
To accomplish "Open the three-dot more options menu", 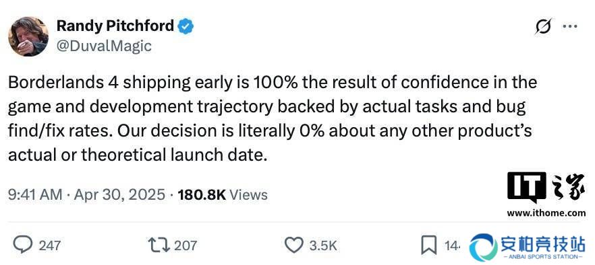I will pos(570,27).
